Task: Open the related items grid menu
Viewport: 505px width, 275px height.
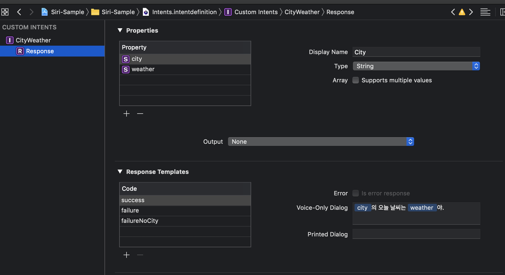Action: coord(5,12)
